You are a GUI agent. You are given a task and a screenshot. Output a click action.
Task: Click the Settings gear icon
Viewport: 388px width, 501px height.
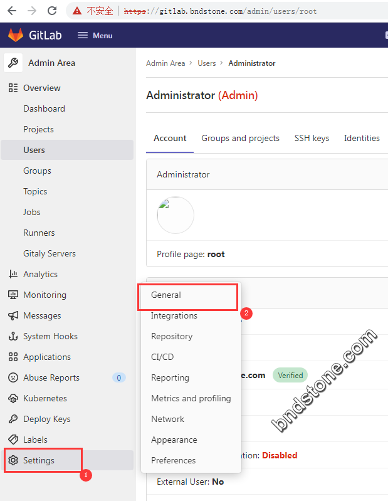pos(13,460)
